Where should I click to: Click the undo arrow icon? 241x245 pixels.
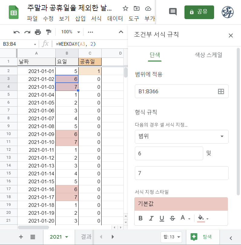tap(17, 32)
